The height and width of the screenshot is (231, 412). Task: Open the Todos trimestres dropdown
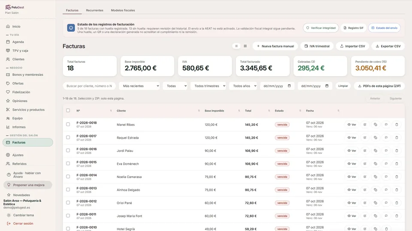208,86
